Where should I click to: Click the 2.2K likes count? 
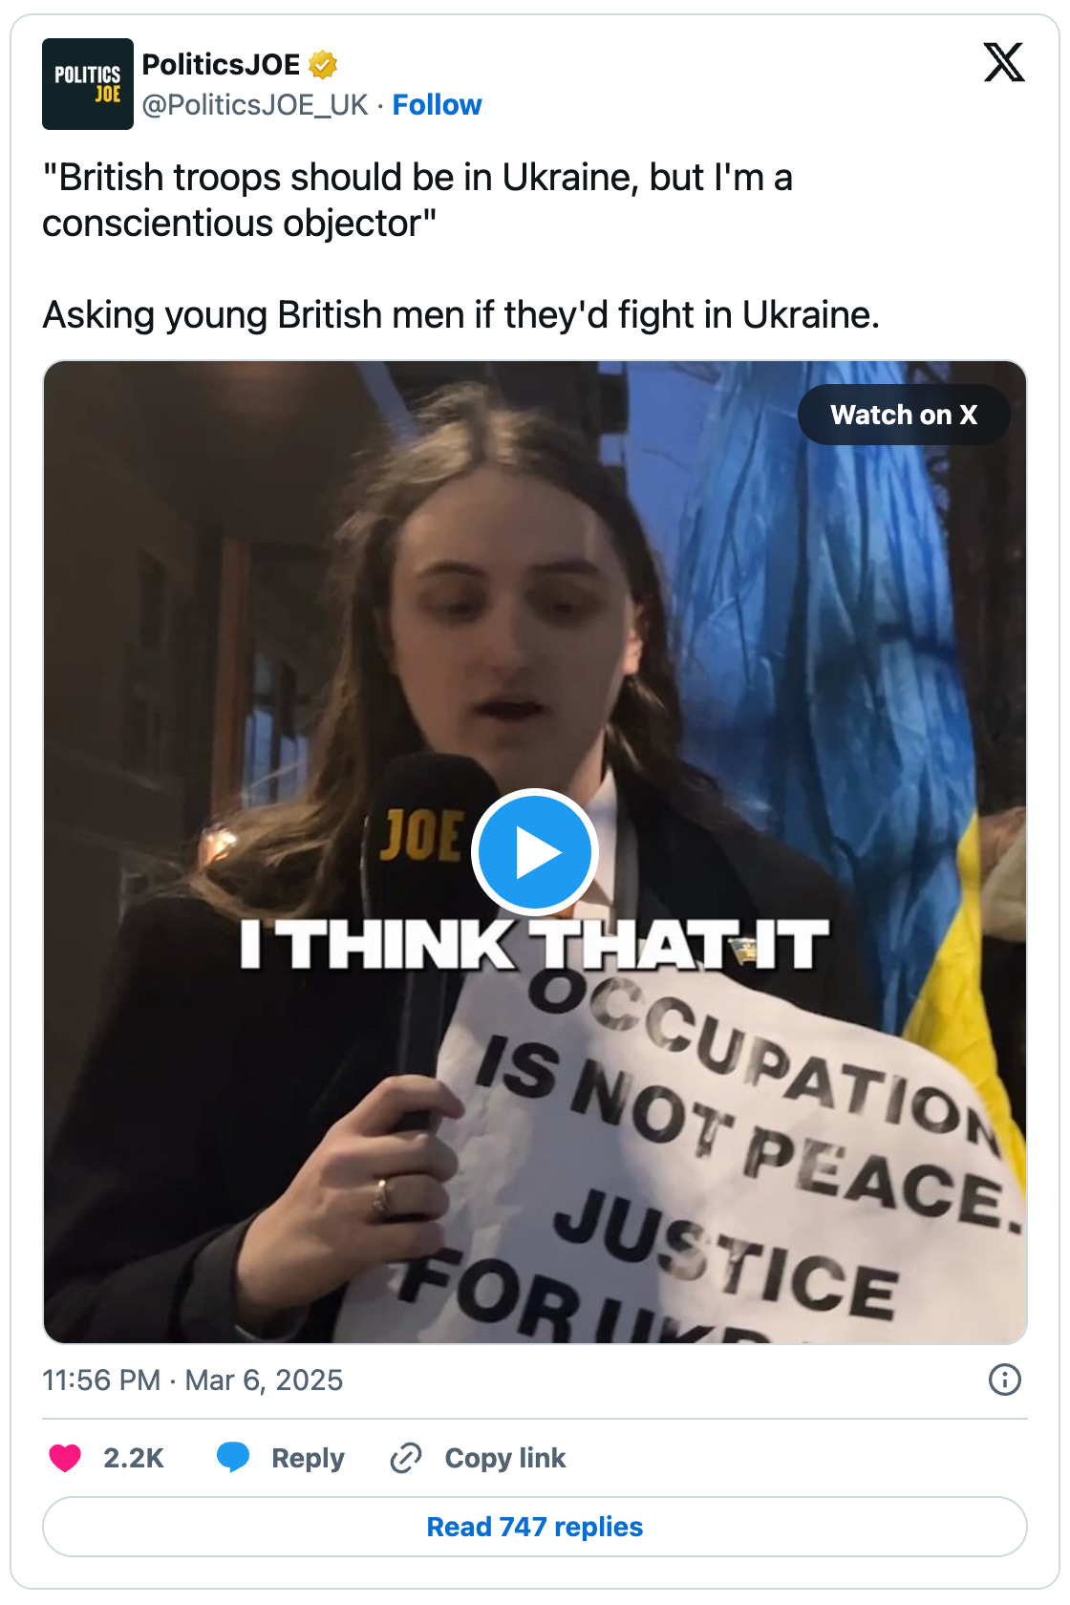pyautogui.click(x=134, y=1458)
